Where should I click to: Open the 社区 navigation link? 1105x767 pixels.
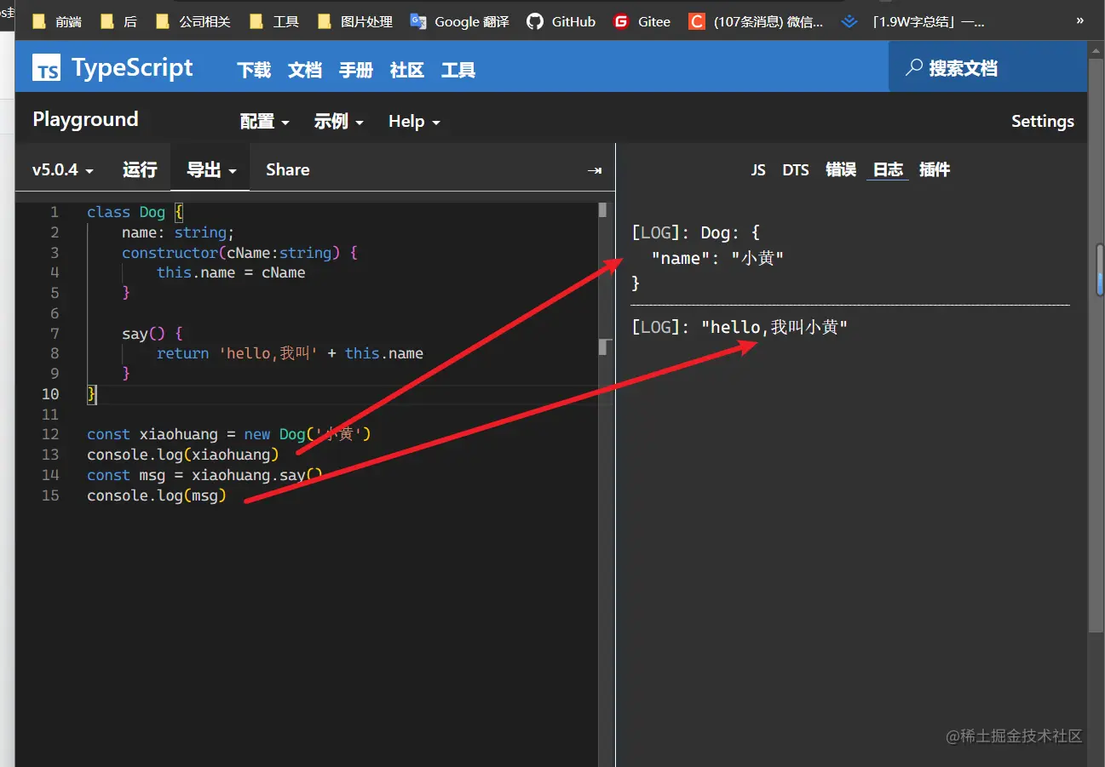click(x=407, y=70)
